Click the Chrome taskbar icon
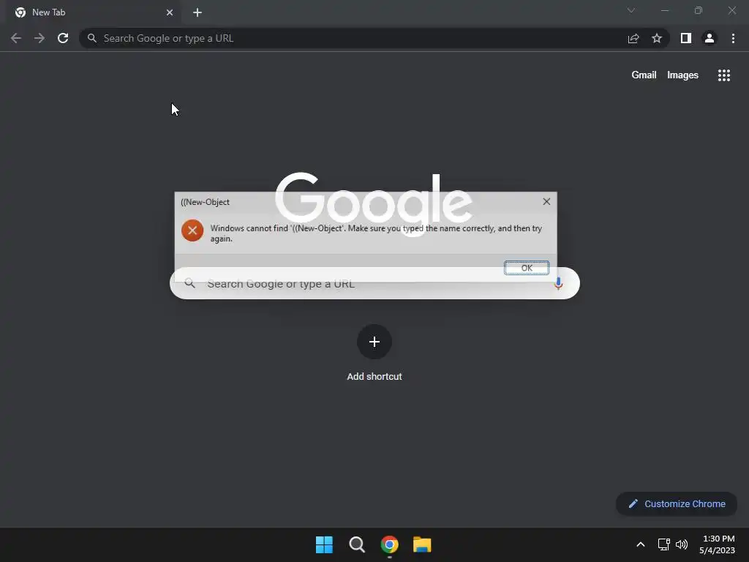The height and width of the screenshot is (562, 749). tap(389, 544)
